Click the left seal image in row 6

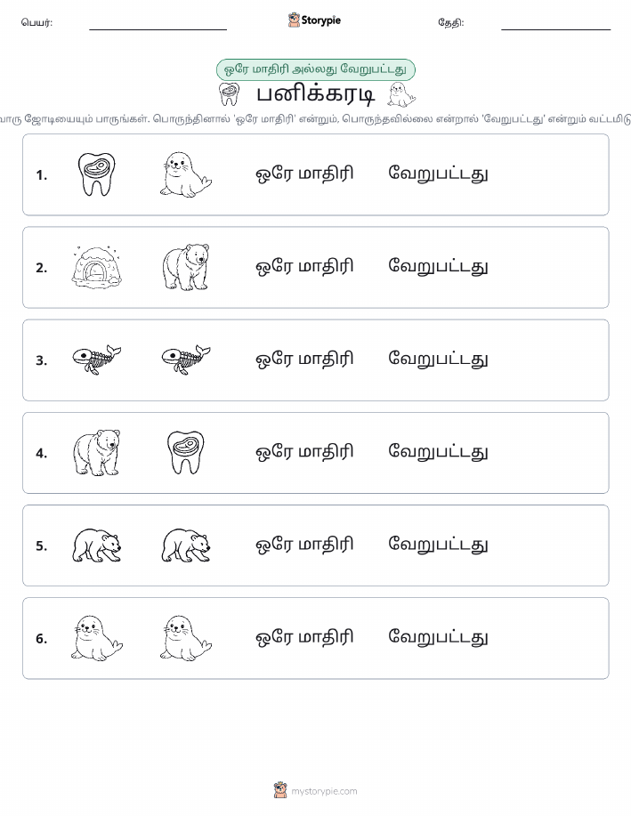96,638
